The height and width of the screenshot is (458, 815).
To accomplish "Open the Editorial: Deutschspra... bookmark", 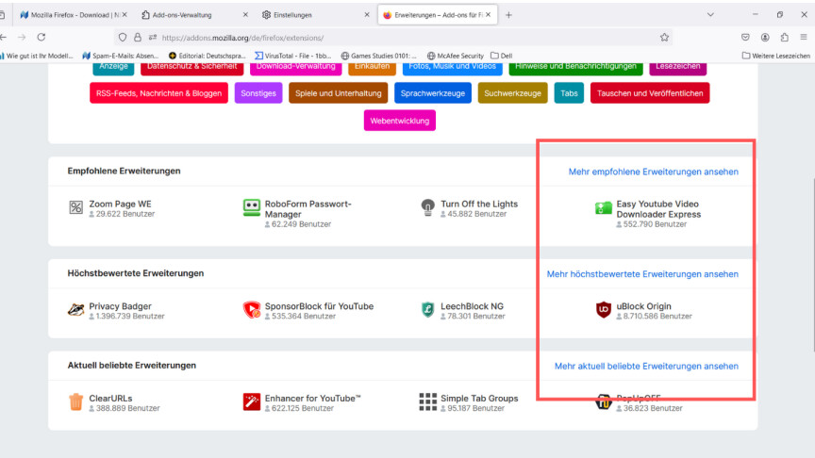I will coord(207,56).
